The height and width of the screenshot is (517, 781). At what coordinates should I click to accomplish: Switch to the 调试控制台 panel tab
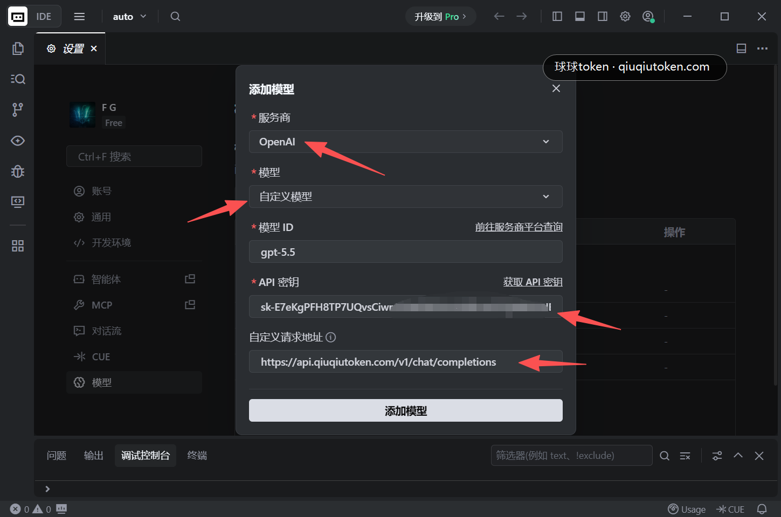146,456
